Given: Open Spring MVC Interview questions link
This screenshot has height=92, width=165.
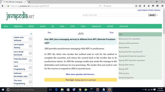Looking at the screenshot, I should pos(132,60).
